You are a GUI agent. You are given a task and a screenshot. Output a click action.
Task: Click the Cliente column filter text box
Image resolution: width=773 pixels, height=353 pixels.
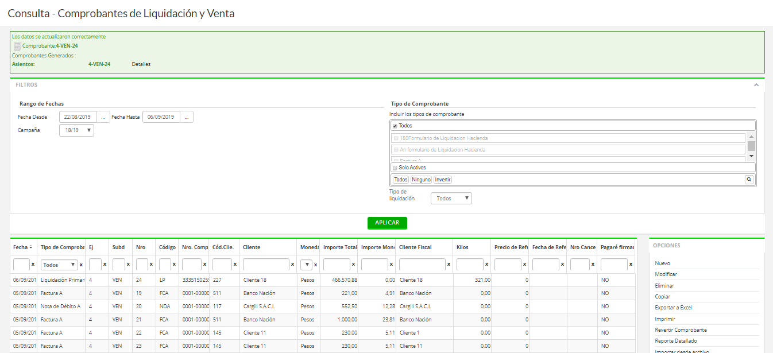(x=266, y=265)
